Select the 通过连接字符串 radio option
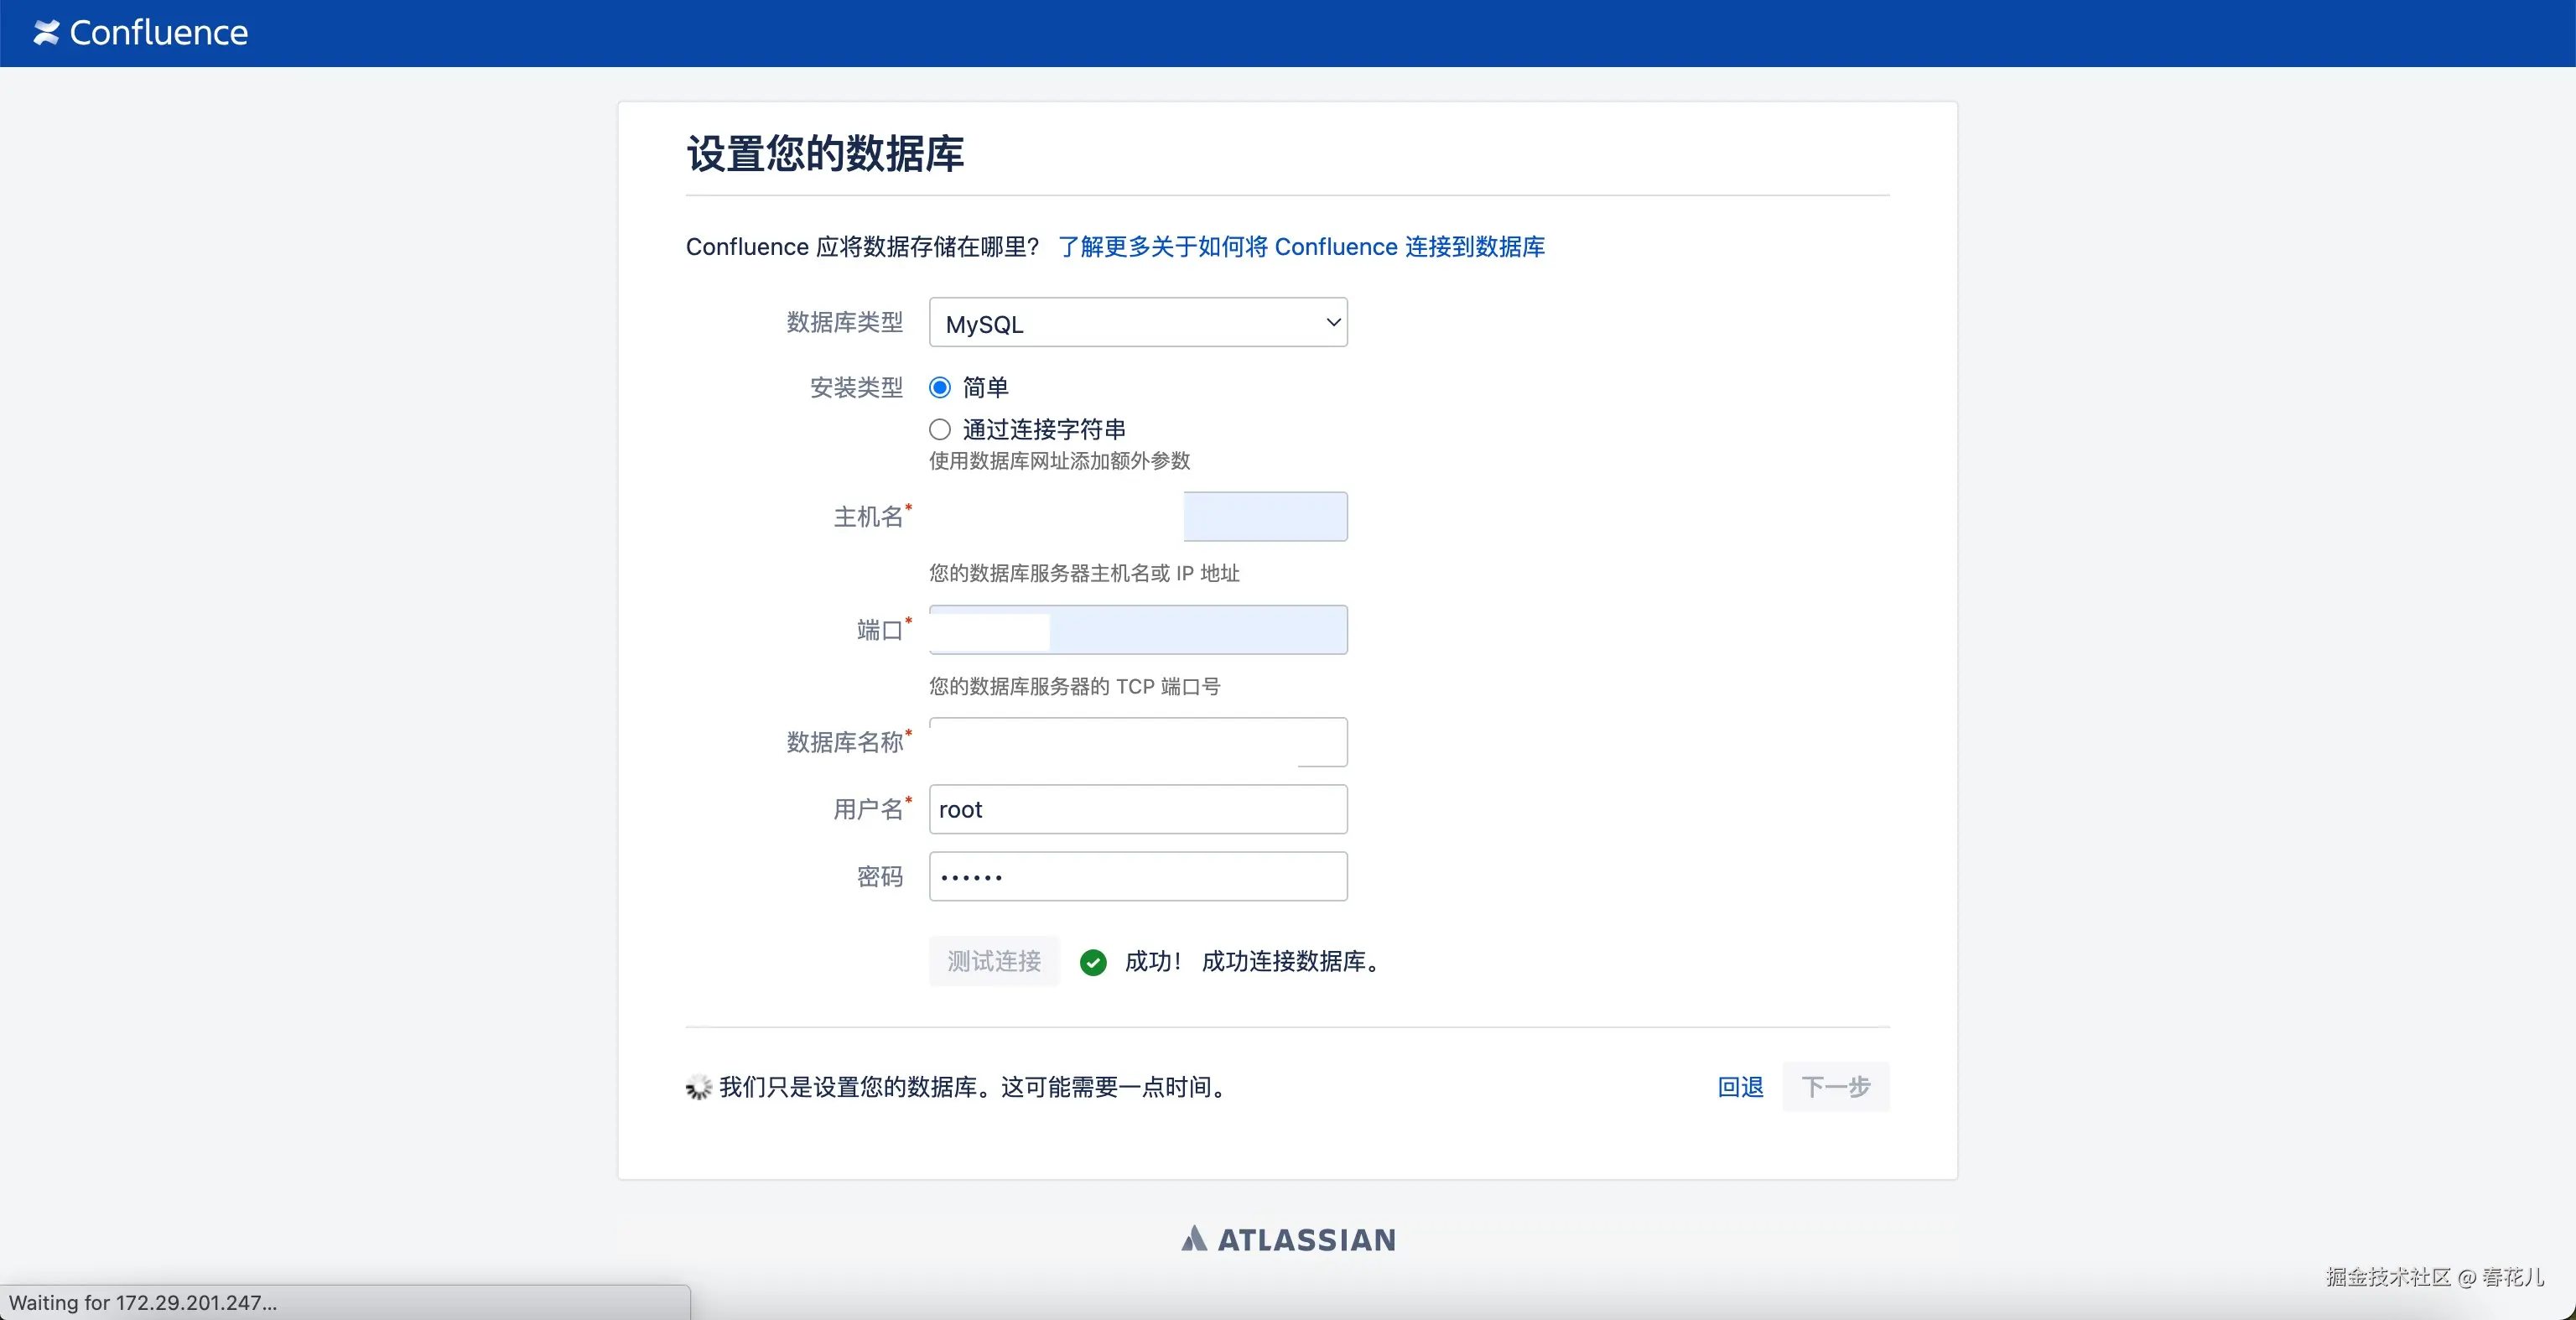Screen dimensions: 2576x1320 [x=940, y=430]
